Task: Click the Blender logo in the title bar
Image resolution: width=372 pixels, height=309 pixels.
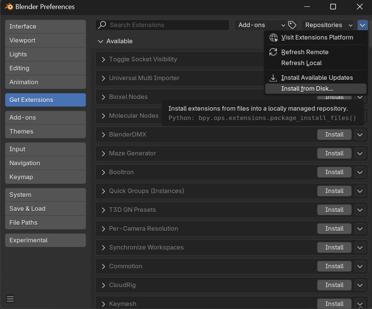Action: 9,7
